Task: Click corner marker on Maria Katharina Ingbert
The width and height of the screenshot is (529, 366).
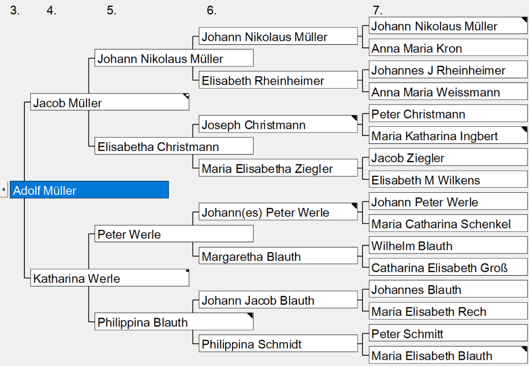Action: [524, 129]
